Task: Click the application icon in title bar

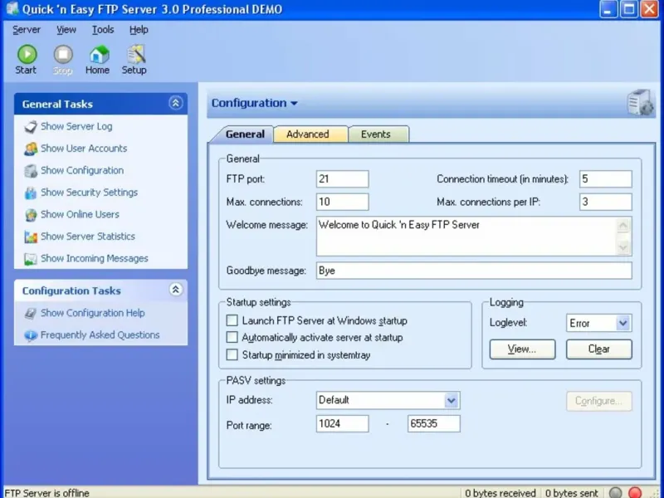Action: coord(12,9)
